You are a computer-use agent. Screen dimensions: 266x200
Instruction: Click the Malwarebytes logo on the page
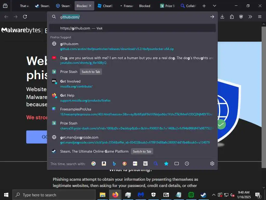tap(21, 30)
